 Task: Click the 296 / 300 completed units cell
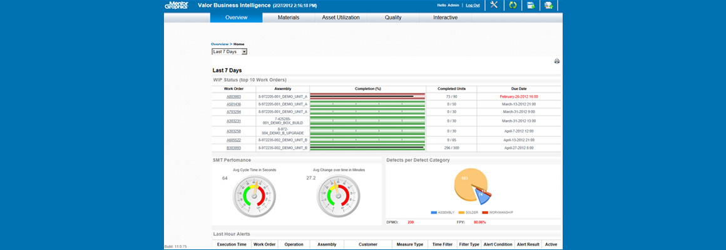click(x=451, y=148)
